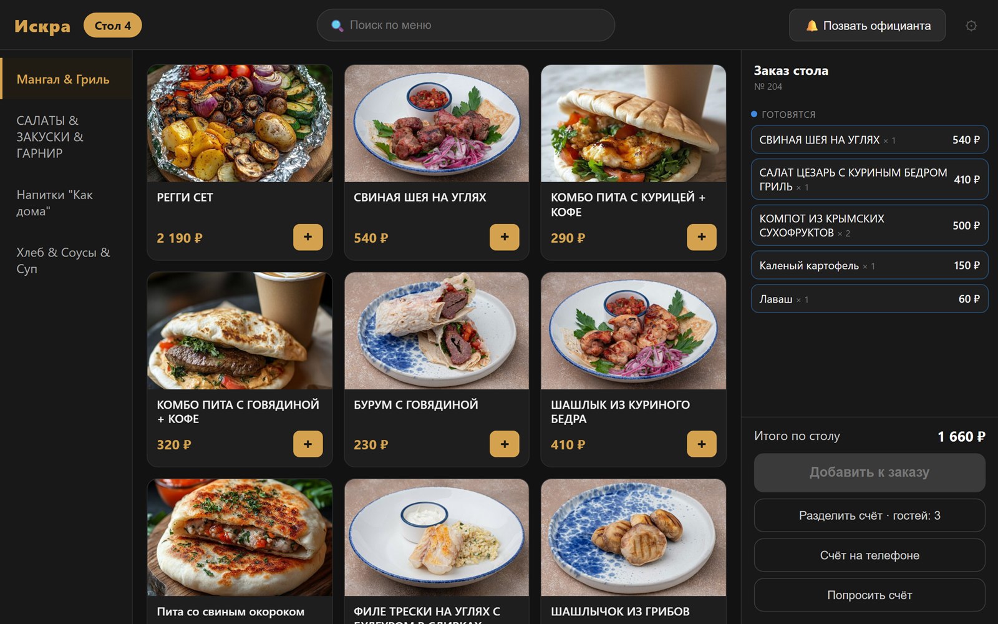Click the Заказ стола heading
The image size is (998, 624).
pyautogui.click(x=791, y=71)
